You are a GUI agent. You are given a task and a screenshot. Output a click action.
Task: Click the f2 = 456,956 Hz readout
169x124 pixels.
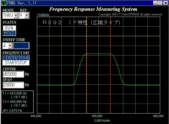click(15, 102)
